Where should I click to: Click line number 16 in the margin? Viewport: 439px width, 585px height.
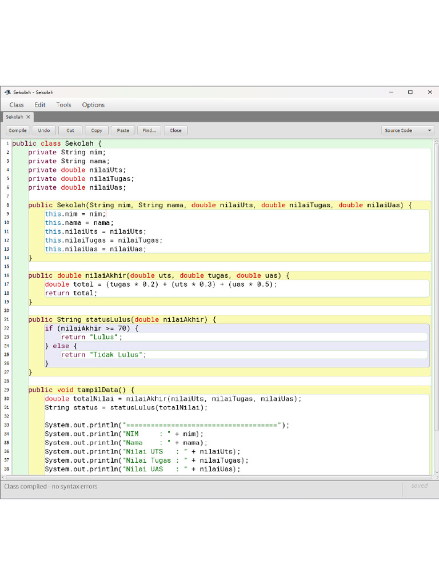[7, 276]
